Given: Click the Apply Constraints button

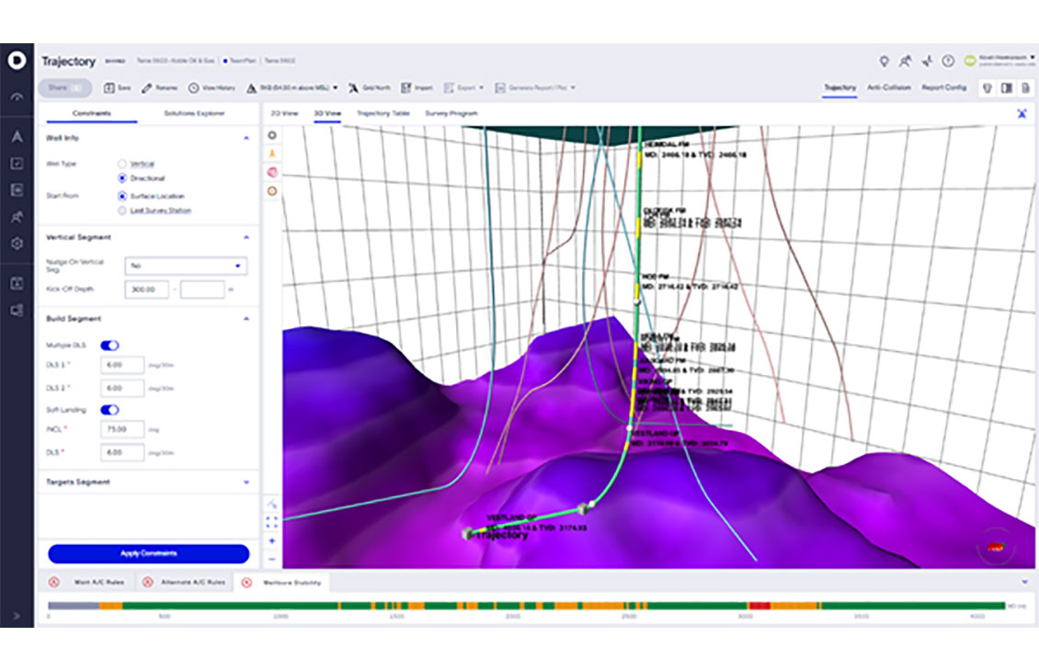Looking at the screenshot, I should [x=150, y=553].
